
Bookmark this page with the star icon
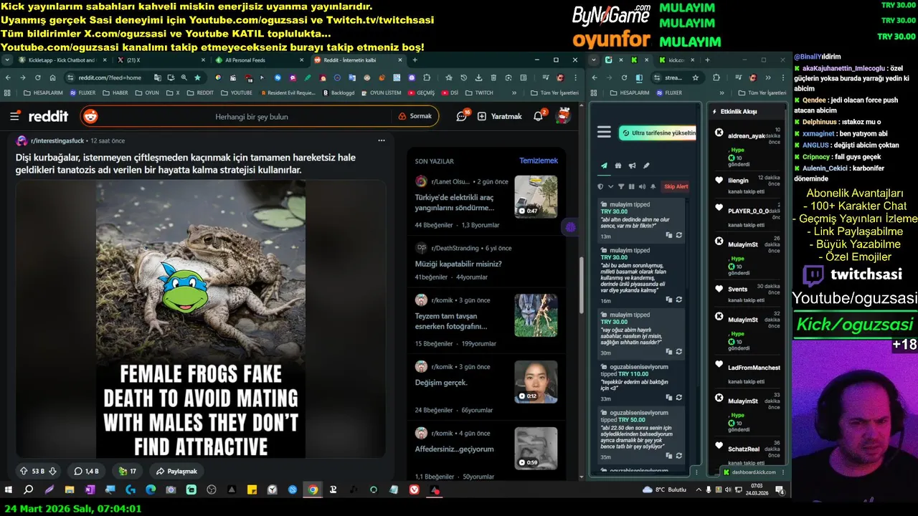[198, 77]
